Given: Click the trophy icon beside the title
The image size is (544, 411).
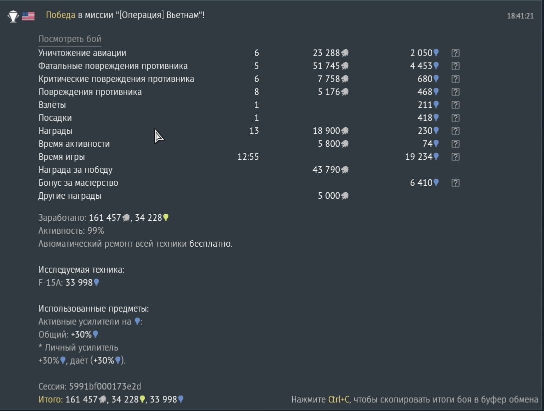Looking at the screenshot, I should (13, 16).
